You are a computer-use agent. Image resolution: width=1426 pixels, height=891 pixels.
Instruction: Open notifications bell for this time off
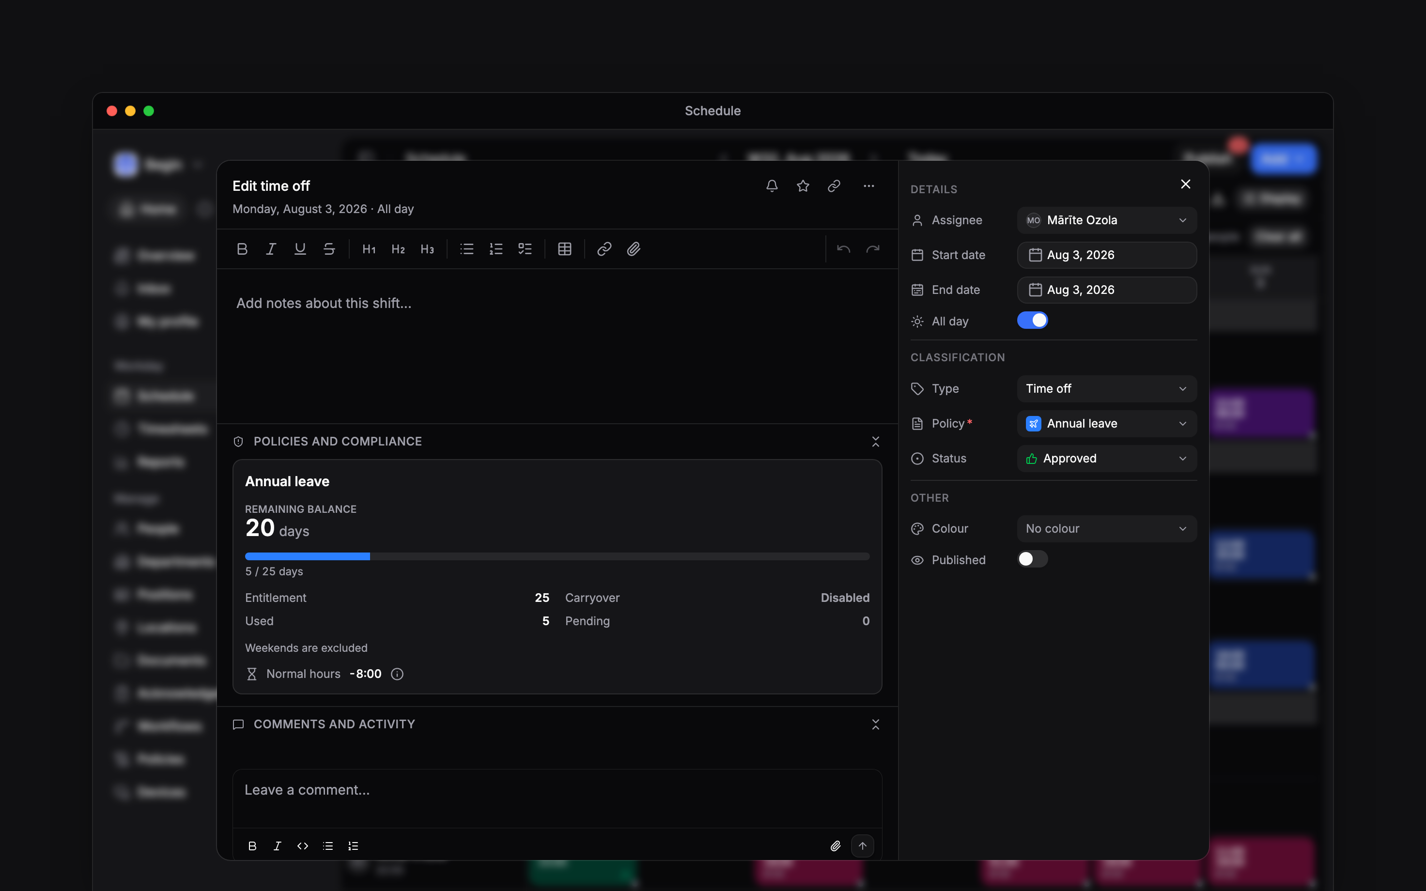pos(772,186)
